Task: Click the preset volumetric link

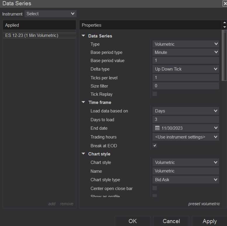Action: pyautogui.click(x=204, y=204)
